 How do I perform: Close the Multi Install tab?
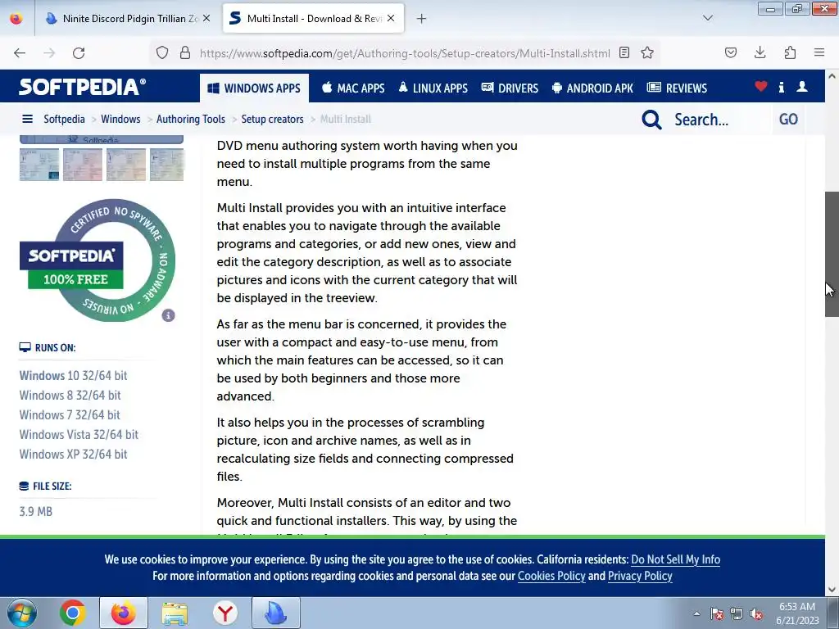pos(391,18)
